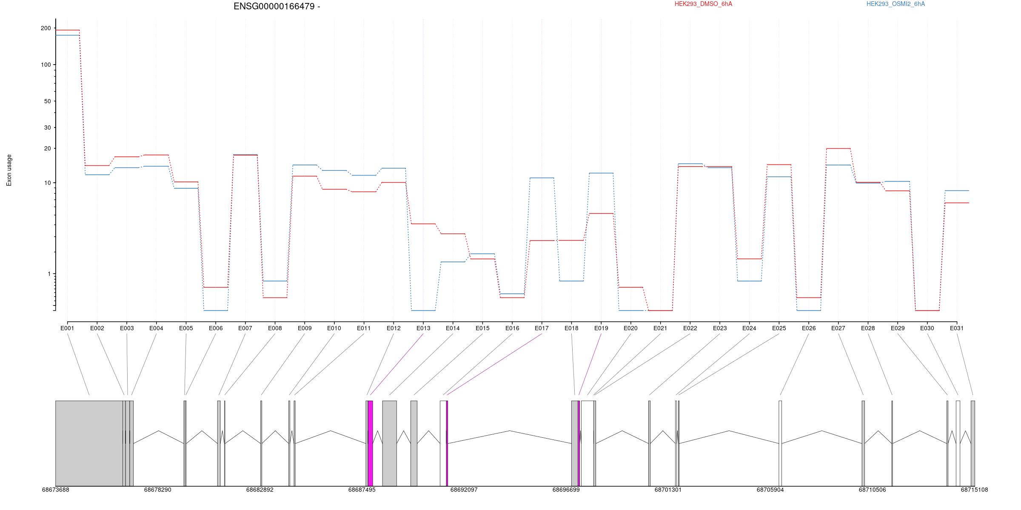This screenshot has height=510, width=1021.
Task: Click the blue E031 usage line segment
Action: [x=957, y=190]
